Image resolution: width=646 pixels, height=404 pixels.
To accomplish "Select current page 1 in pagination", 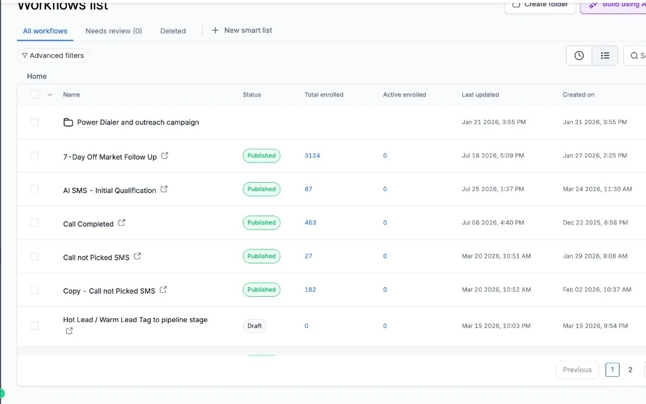I will (612, 370).
